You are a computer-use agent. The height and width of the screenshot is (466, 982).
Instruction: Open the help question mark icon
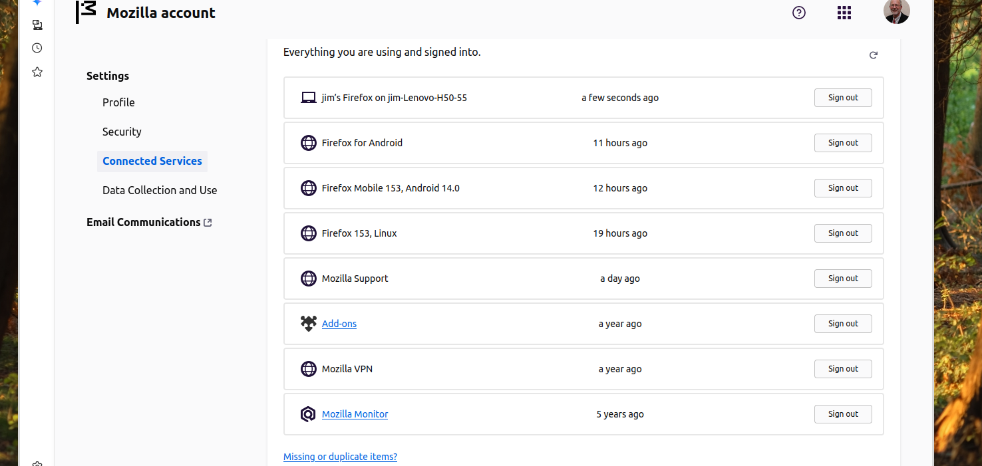[x=799, y=13]
